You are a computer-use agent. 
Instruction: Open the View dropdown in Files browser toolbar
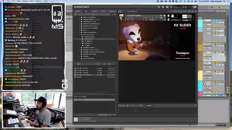pyautogui.click(x=94, y=14)
